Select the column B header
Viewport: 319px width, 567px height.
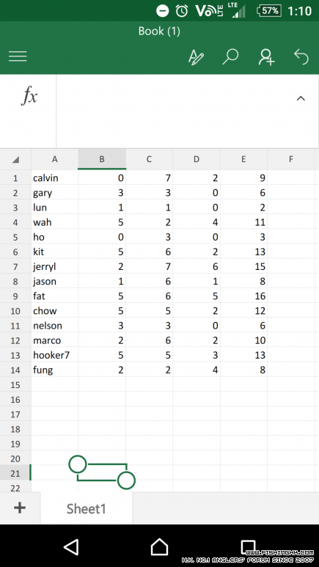(x=102, y=159)
